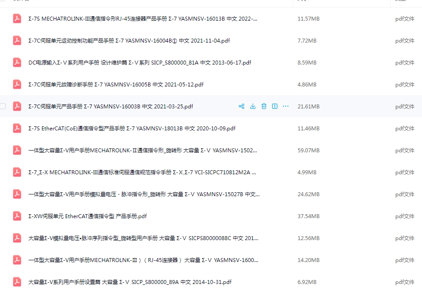Click PDF icon of 大容量Σ-V系列用户手册设置篇
422x291 pixels.
point(17,282)
